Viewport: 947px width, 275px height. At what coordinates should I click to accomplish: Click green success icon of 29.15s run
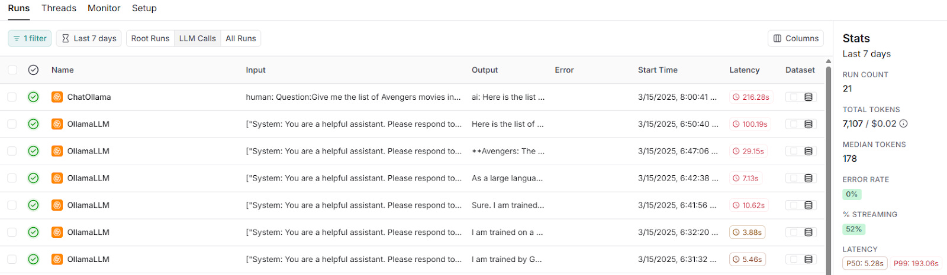tap(33, 151)
